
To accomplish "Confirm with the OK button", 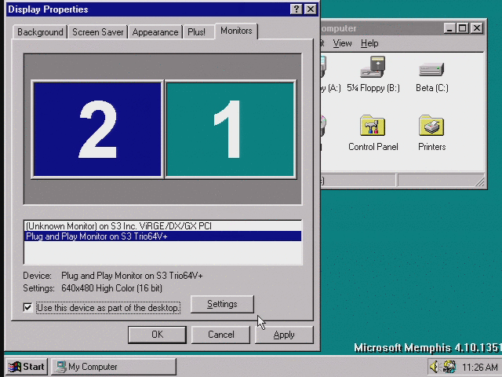I will coord(157,335).
